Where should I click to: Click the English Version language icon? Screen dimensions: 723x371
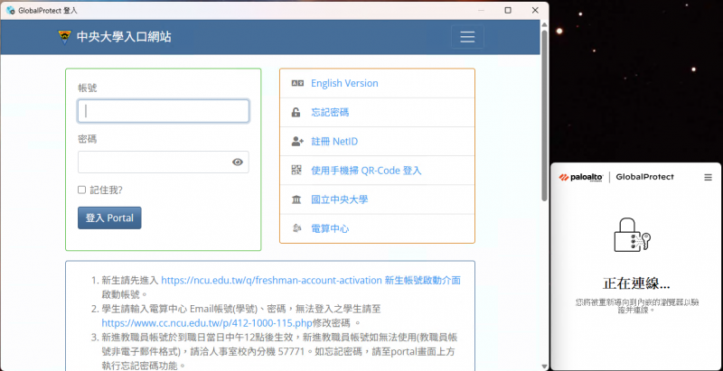coord(296,83)
